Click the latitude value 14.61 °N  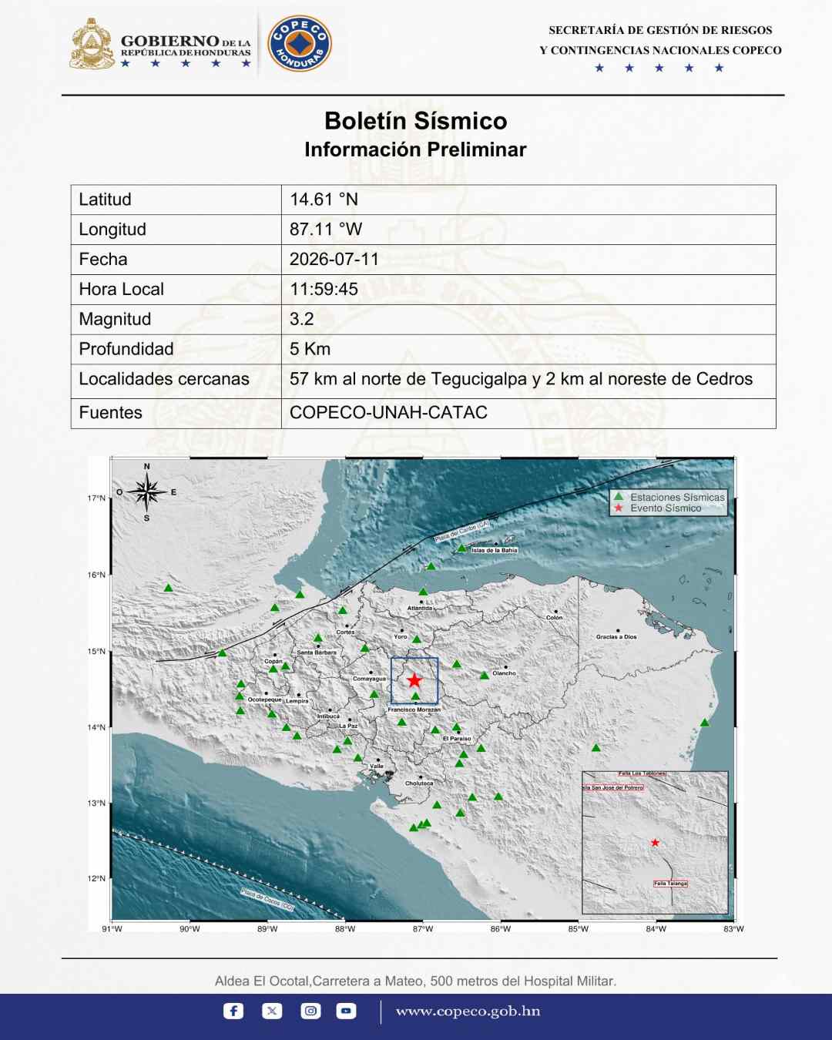click(x=324, y=200)
